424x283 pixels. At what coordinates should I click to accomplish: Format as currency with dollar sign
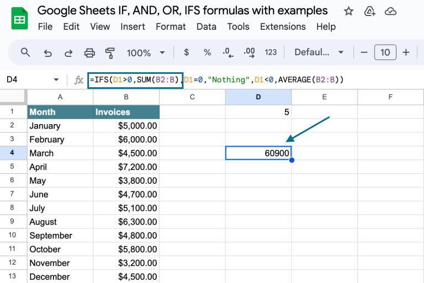tap(187, 52)
